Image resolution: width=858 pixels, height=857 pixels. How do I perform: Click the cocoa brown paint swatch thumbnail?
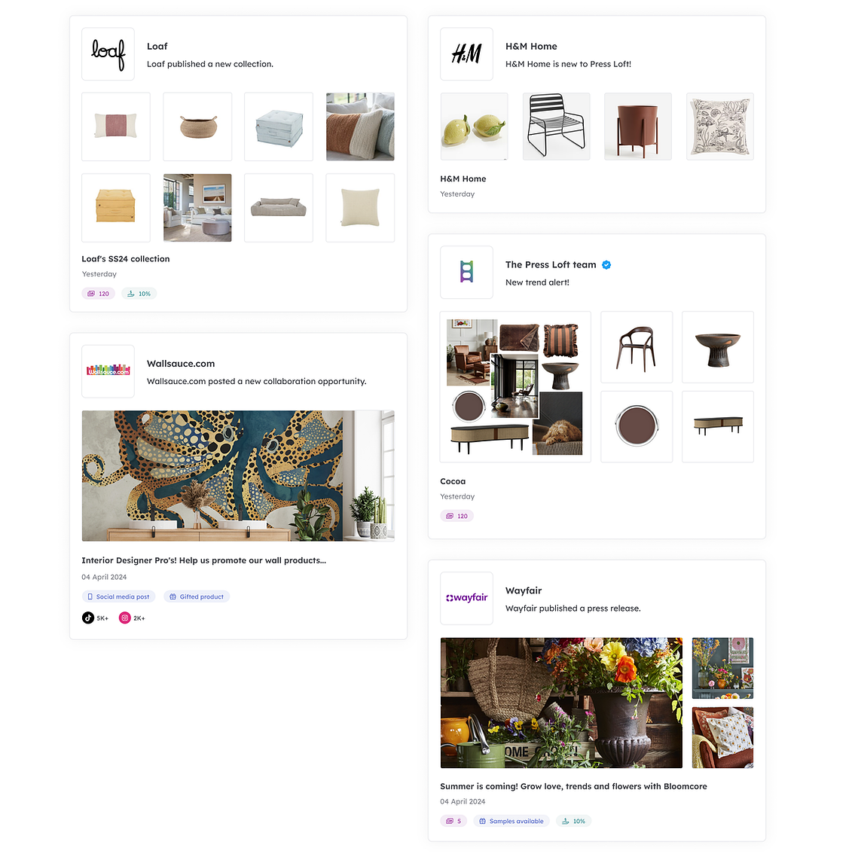coord(637,426)
